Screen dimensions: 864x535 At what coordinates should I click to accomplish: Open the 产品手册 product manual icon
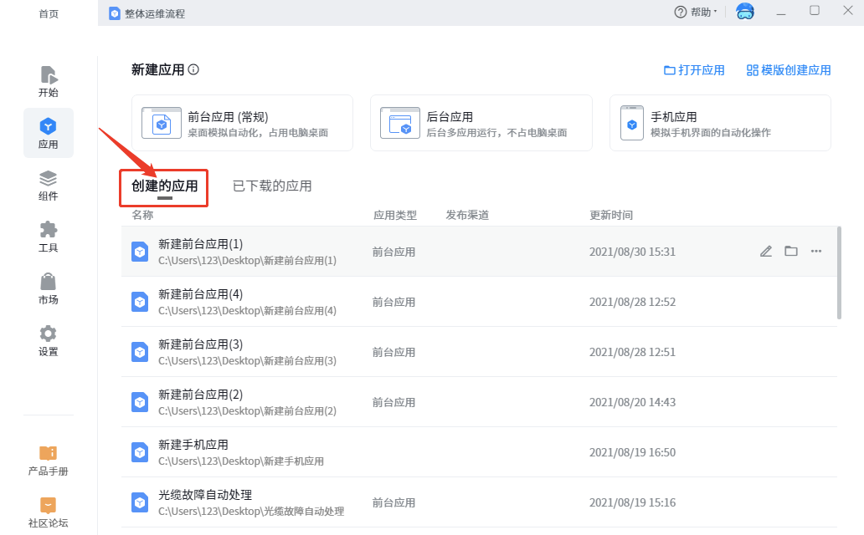click(49, 460)
